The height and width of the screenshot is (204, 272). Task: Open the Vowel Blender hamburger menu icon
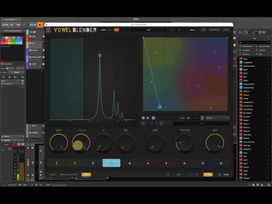coord(48,29)
